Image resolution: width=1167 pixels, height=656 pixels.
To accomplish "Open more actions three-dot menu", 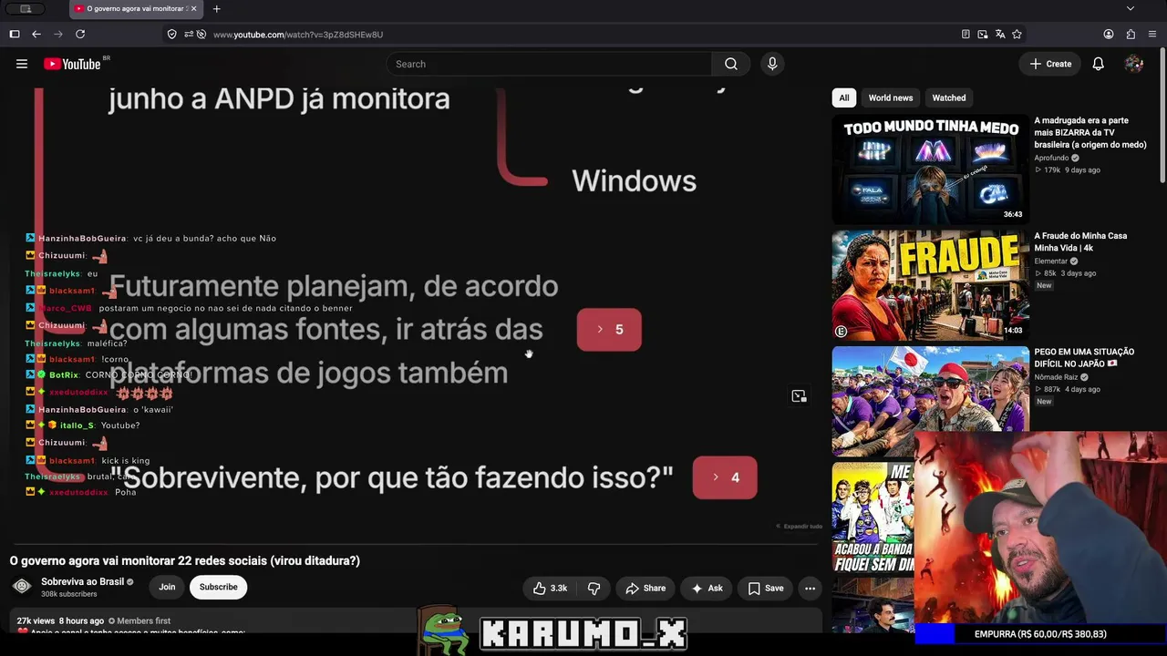I will (x=810, y=589).
